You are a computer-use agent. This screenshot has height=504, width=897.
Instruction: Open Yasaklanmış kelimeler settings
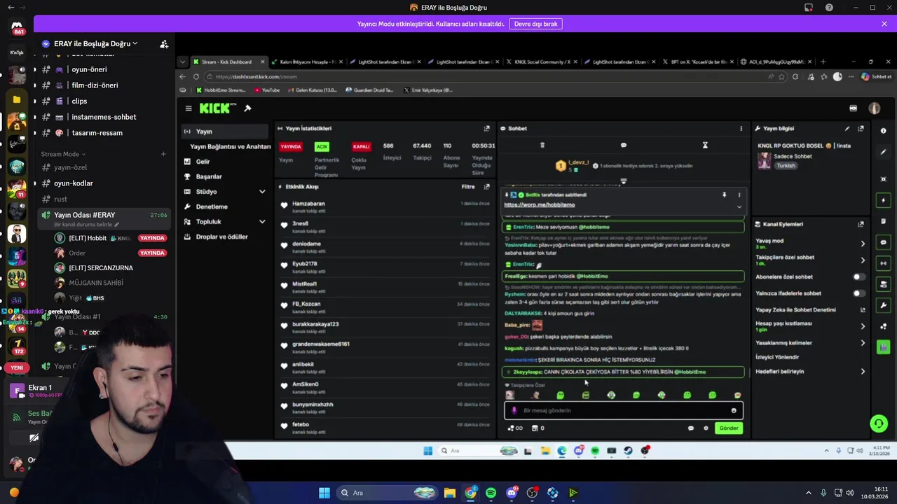[x=863, y=343]
